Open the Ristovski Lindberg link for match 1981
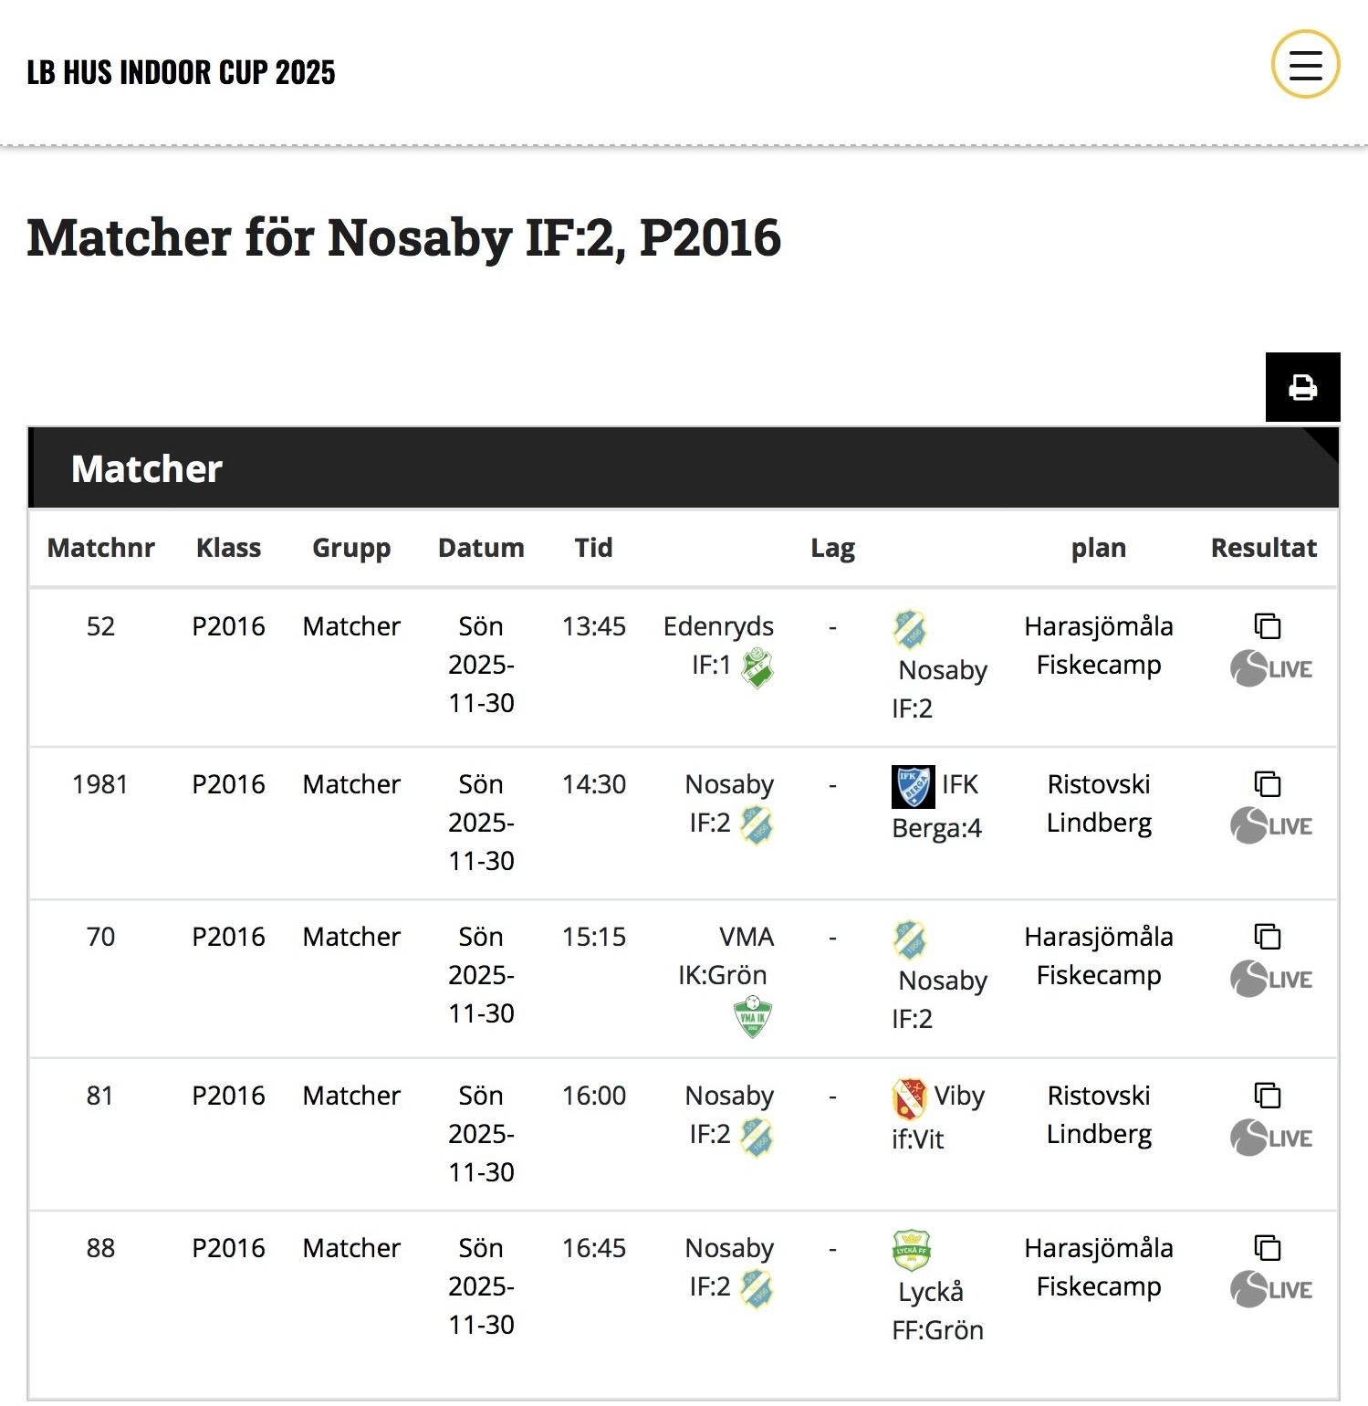 1099,803
